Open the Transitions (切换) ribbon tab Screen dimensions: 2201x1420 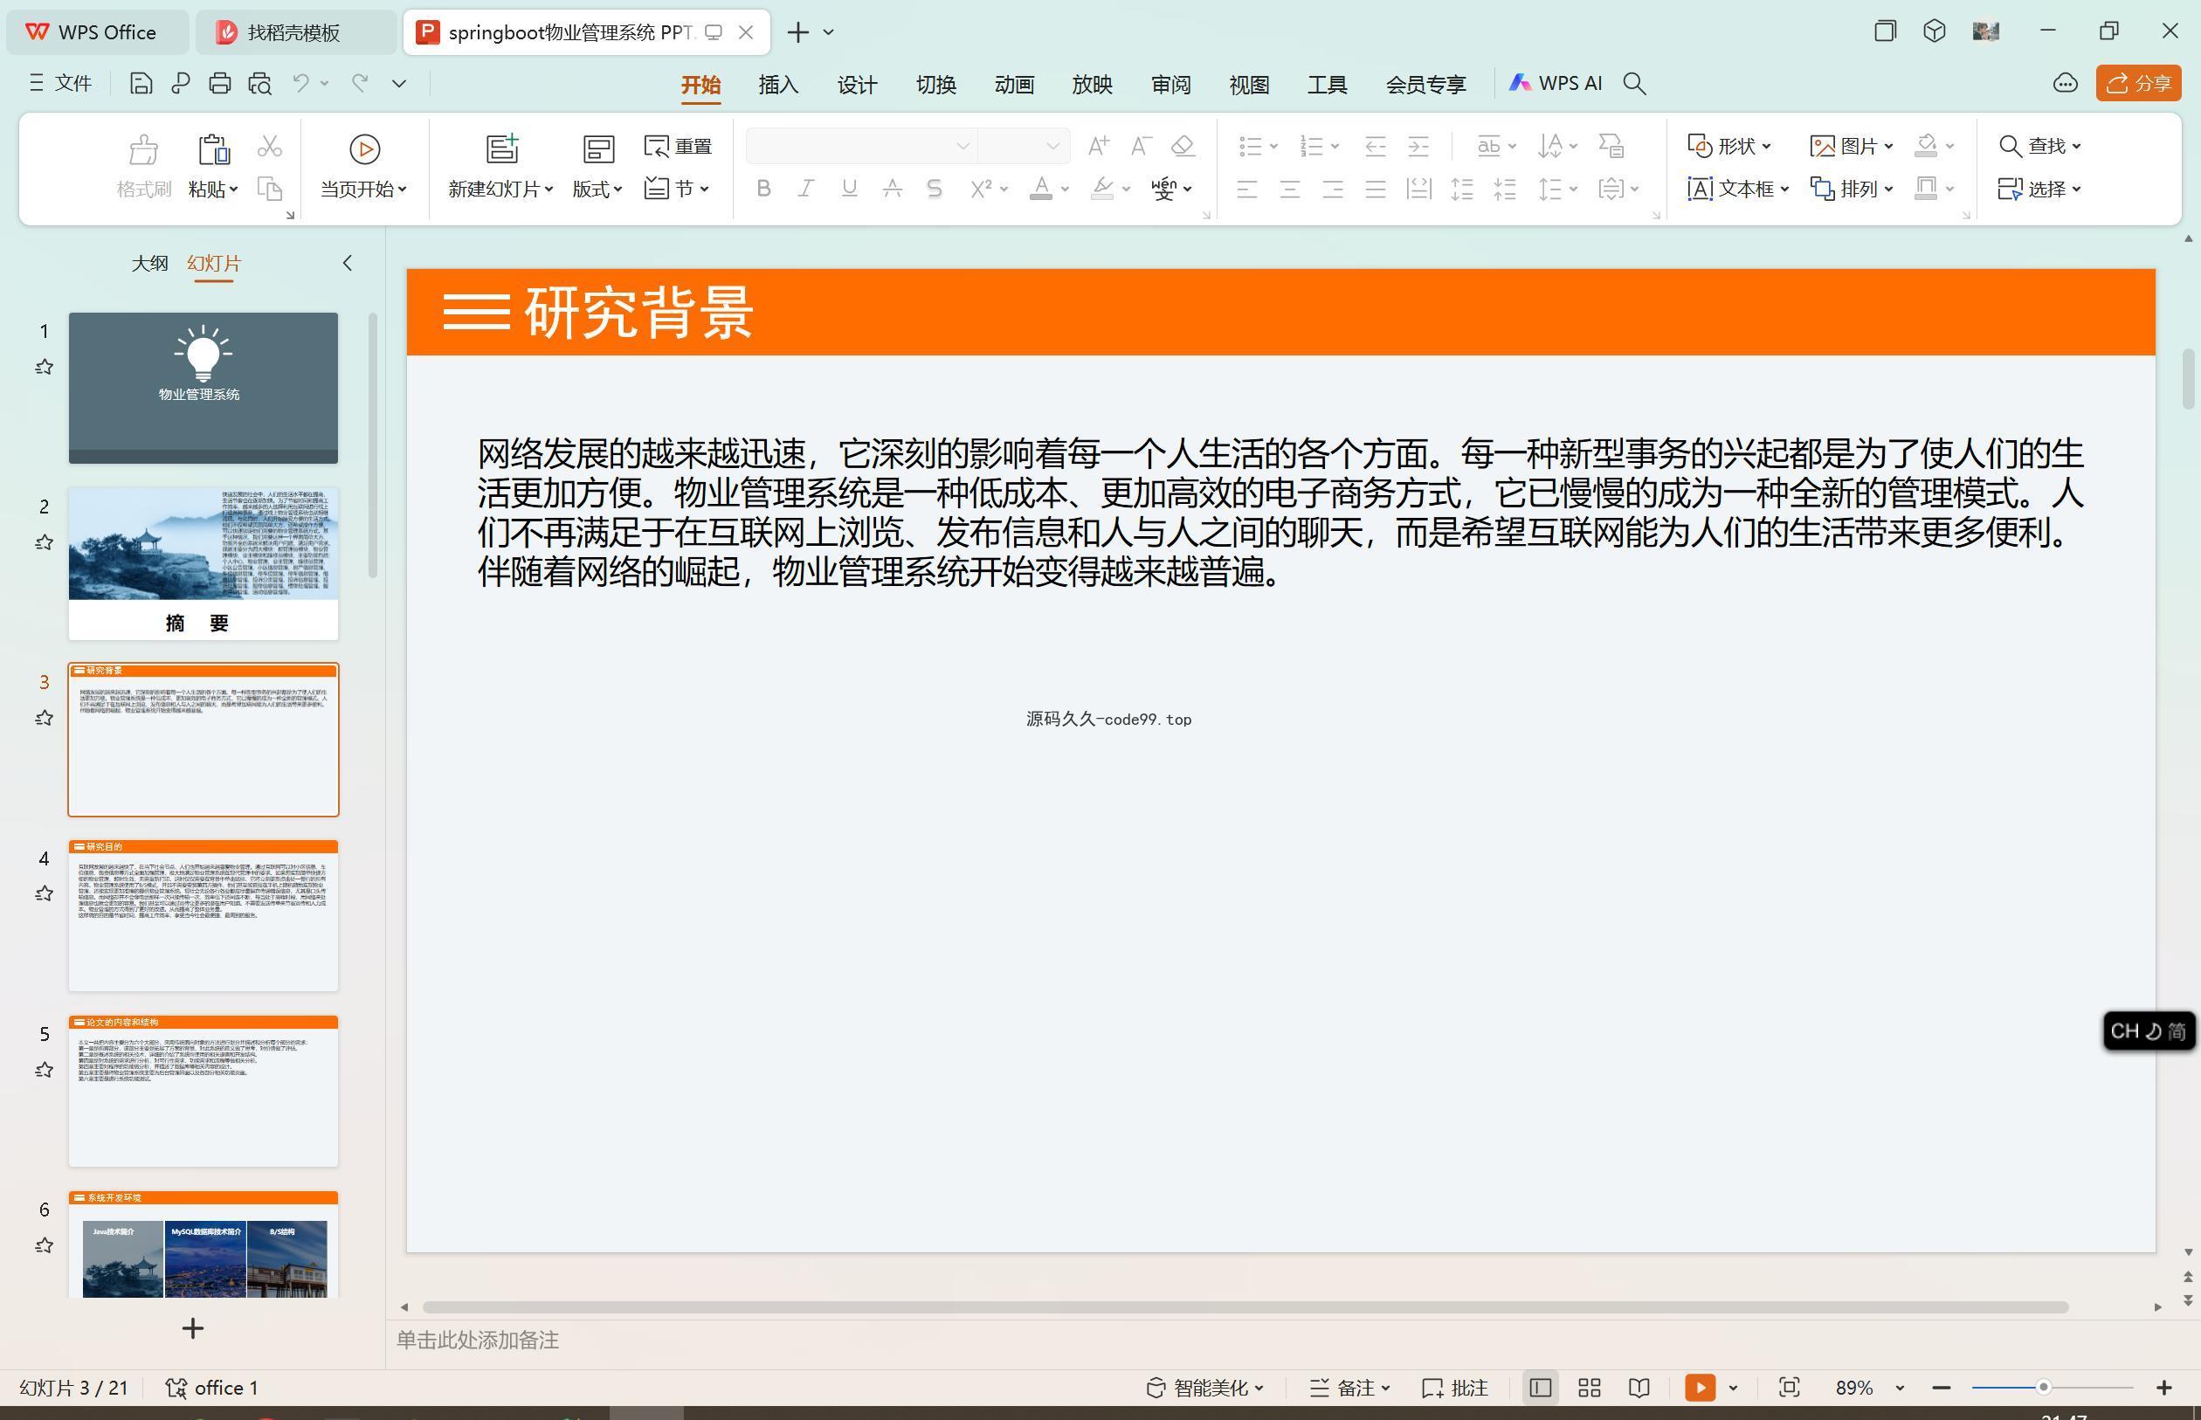[x=935, y=85]
